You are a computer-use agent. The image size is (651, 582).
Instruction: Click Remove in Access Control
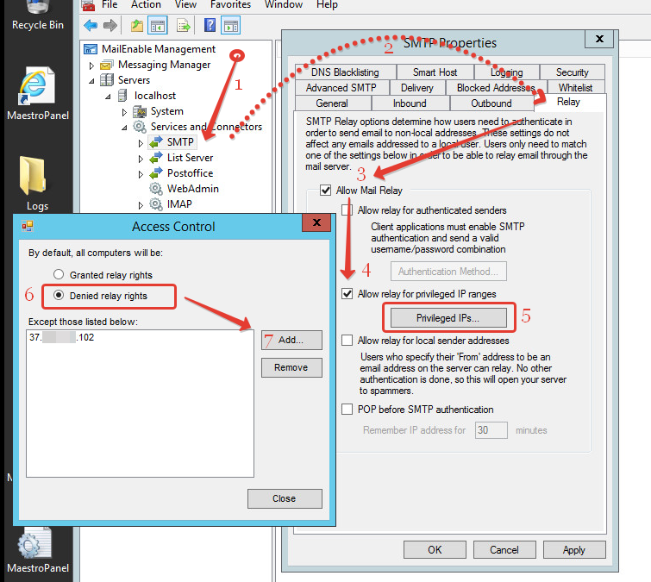291,367
